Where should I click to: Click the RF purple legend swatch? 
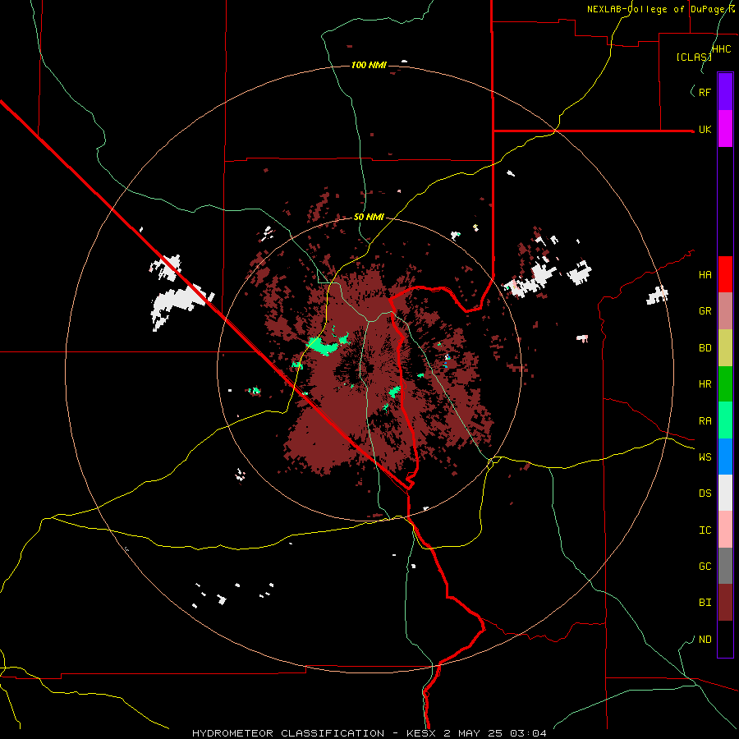[x=725, y=92]
